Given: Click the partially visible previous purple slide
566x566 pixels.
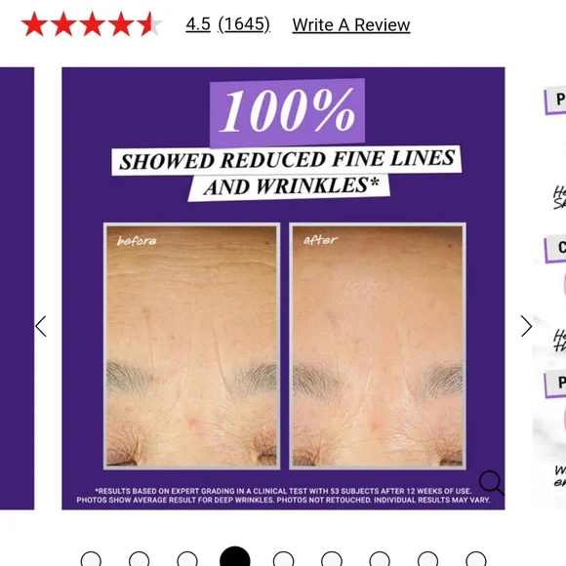Looking at the screenshot, I should (17, 289).
